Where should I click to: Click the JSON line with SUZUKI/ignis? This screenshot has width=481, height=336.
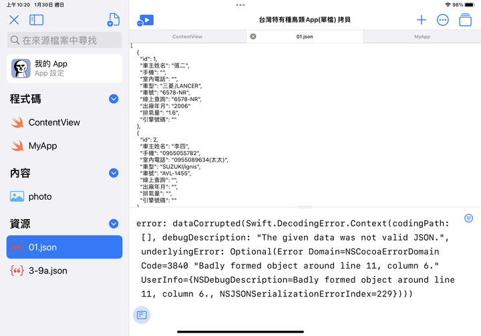click(170, 166)
